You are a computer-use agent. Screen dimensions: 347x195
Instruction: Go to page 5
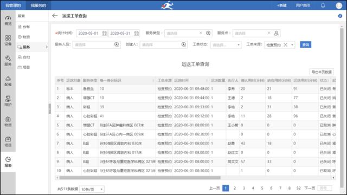point(262,188)
